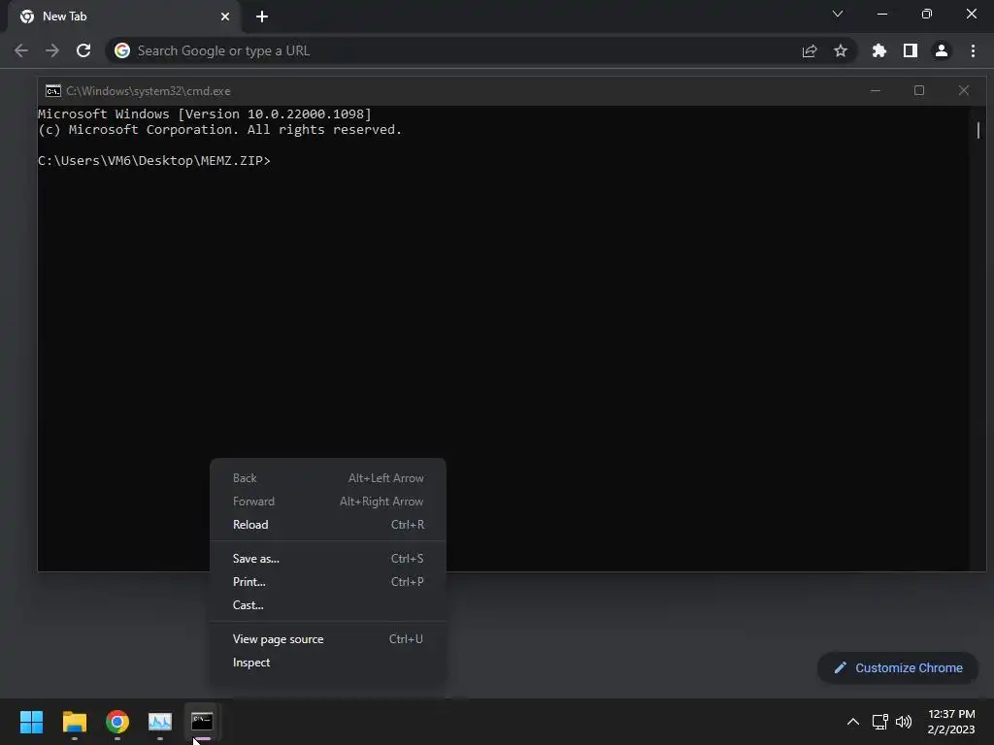This screenshot has width=994, height=745.
Task: Click the Command Prompt taskbar icon
Action: pos(202,722)
